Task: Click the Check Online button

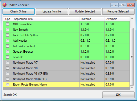Action: (18, 11)
